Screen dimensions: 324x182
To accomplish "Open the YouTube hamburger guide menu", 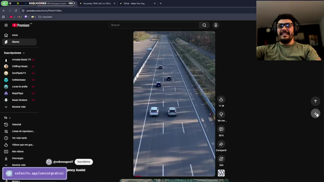I will [6, 25].
